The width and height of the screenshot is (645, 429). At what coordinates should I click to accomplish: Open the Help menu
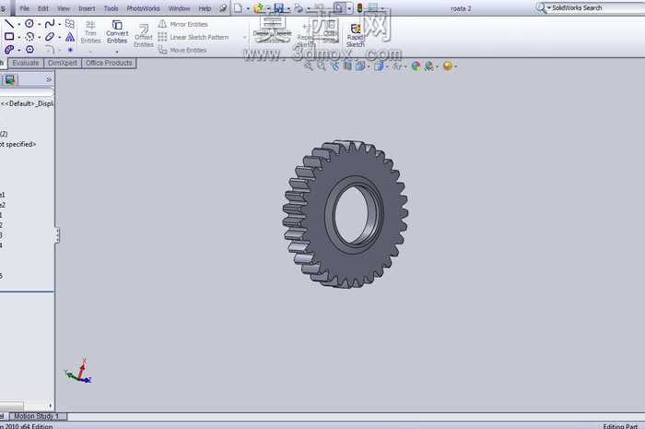point(205,8)
